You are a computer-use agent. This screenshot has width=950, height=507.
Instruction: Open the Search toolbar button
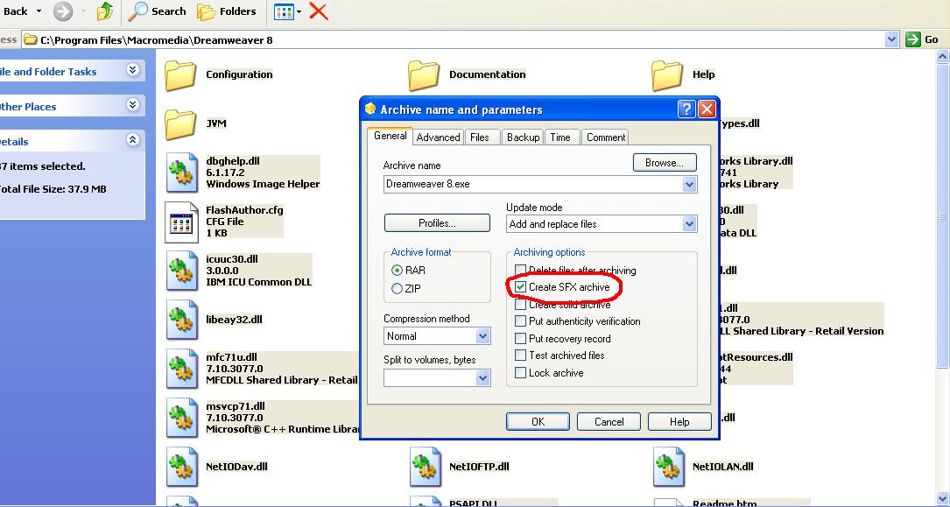(x=158, y=11)
